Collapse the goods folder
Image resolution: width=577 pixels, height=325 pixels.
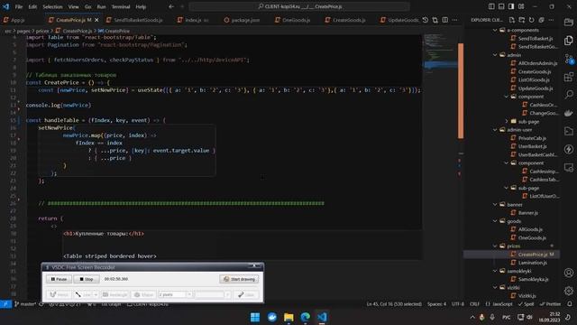[495, 221]
